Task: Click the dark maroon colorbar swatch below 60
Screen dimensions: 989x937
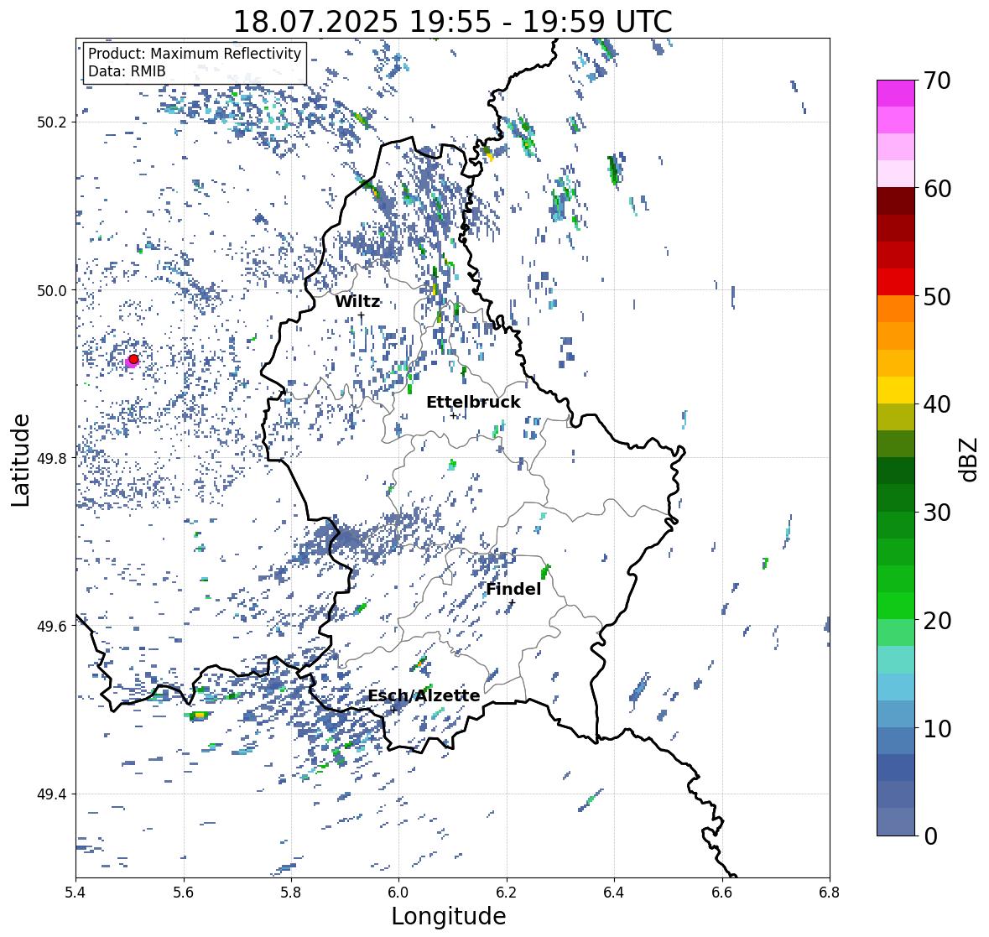Action: pos(896,201)
